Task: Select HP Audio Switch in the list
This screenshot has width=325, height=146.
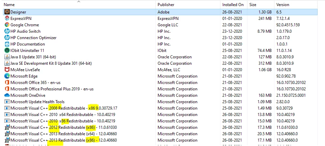Action: [x=26, y=31]
